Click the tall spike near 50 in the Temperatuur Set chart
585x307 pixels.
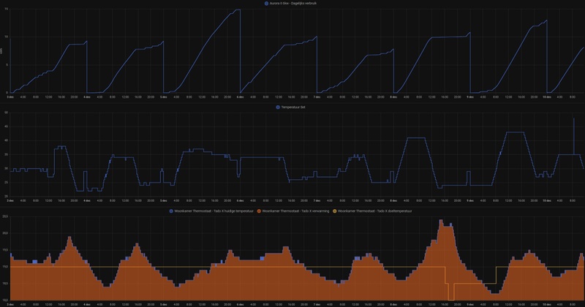[x=574, y=136]
